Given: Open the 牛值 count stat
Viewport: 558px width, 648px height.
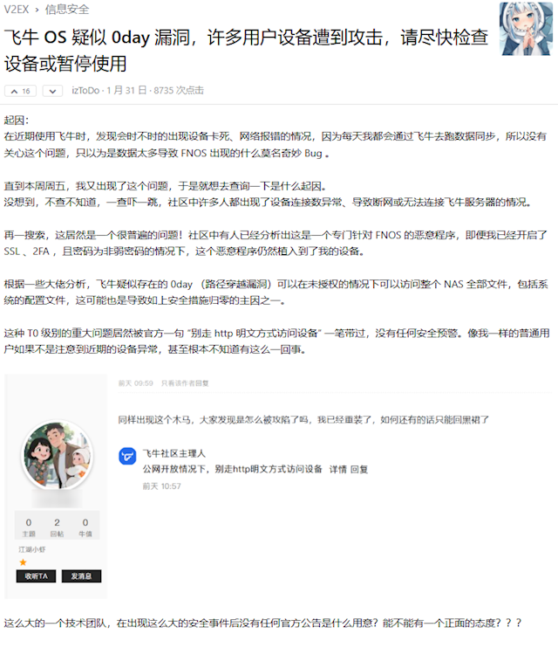Looking at the screenshot, I should pyautogui.click(x=85, y=527).
